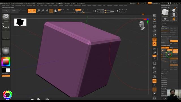Open the Texture Off selector
This screenshot has width=181, height=102.
pyautogui.click(x=6, y=44)
